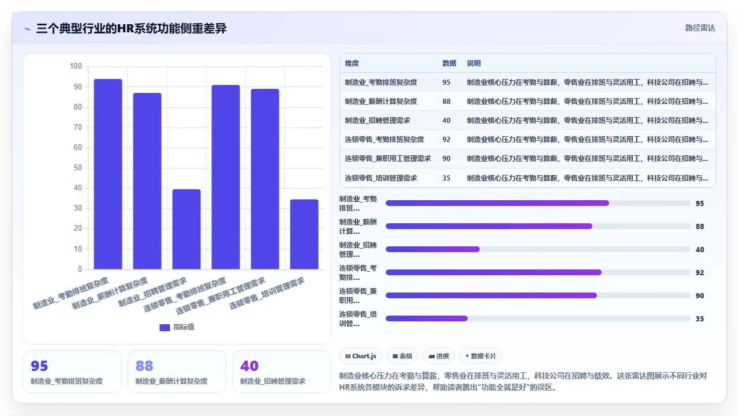The height and width of the screenshot is (416, 739).
Task: Click the progress bar showing 90
Action: [x=538, y=295]
